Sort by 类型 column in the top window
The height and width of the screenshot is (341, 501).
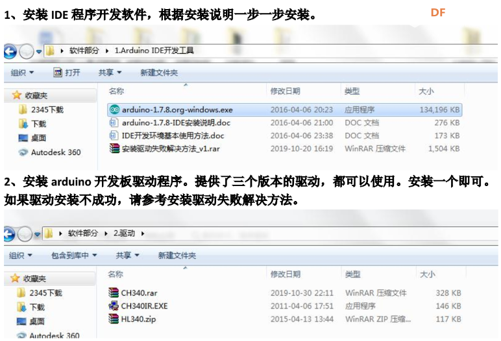pyautogui.click(x=352, y=91)
